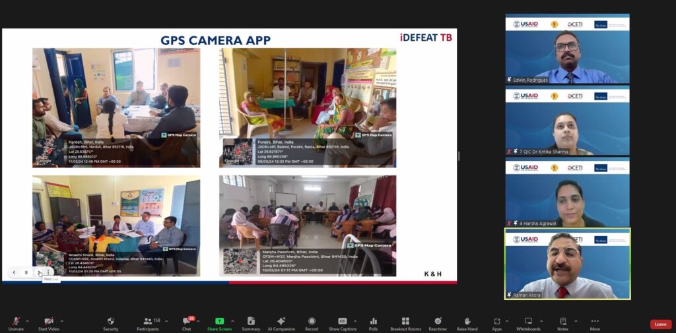Open the More menu in toolbar
The height and width of the screenshot is (333, 676).
(595, 322)
